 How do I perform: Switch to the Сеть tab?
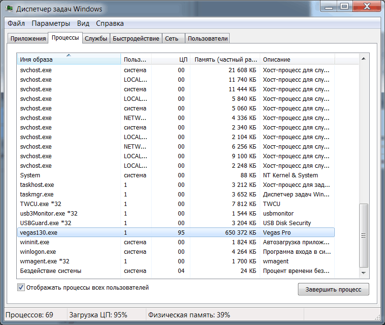pyautogui.click(x=173, y=39)
